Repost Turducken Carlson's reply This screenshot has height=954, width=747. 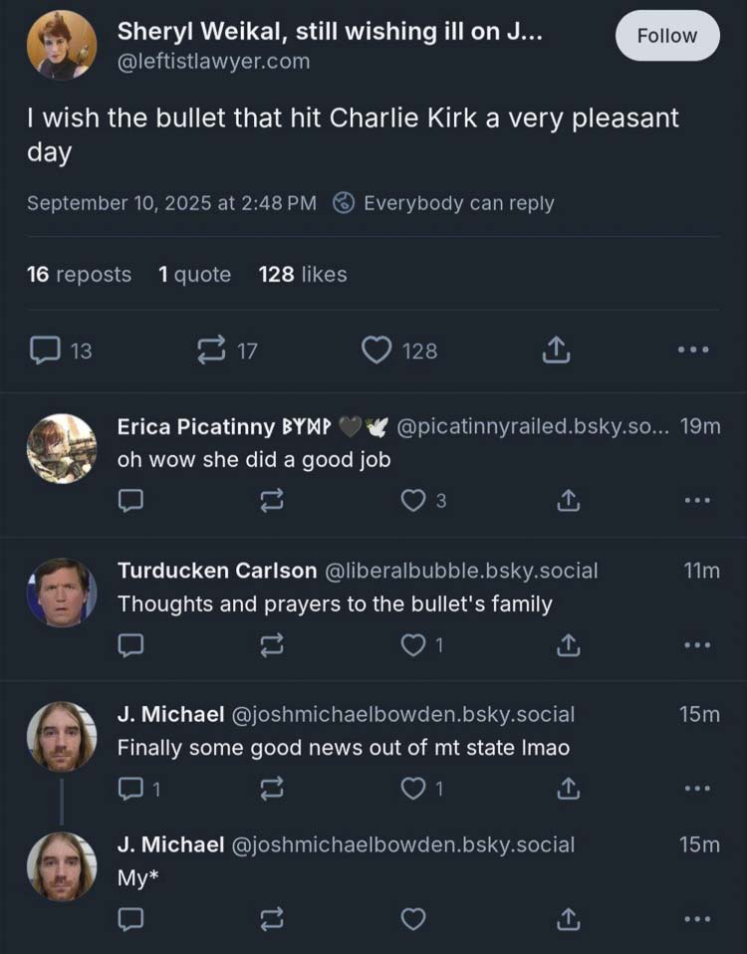[x=270, y=645]
